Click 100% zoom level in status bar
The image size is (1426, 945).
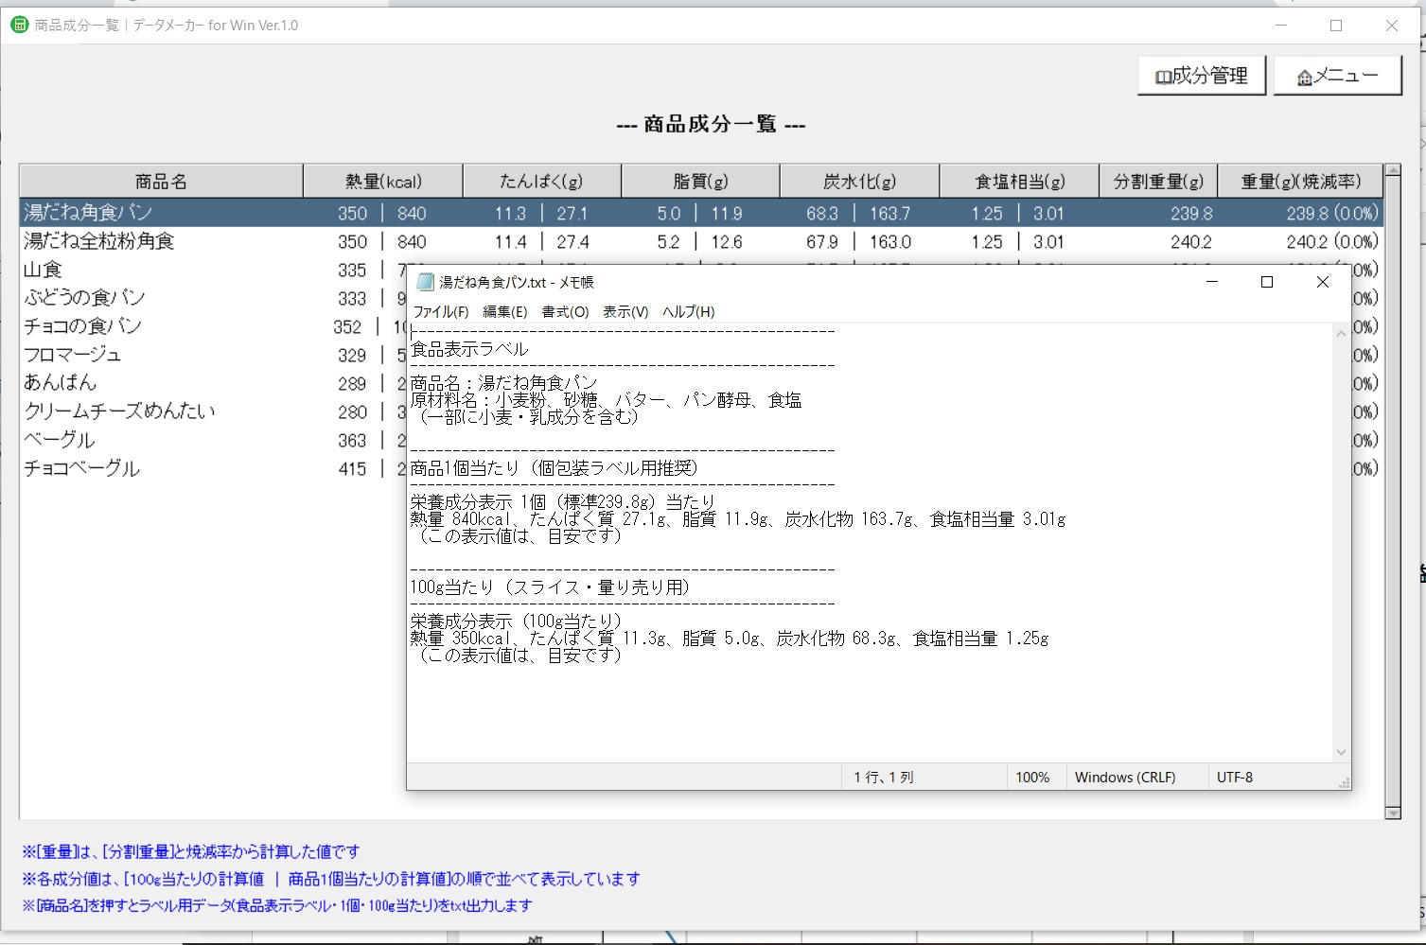pos(1032,778)
